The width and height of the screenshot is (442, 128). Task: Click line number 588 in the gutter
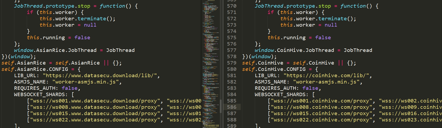pos(231,120)
